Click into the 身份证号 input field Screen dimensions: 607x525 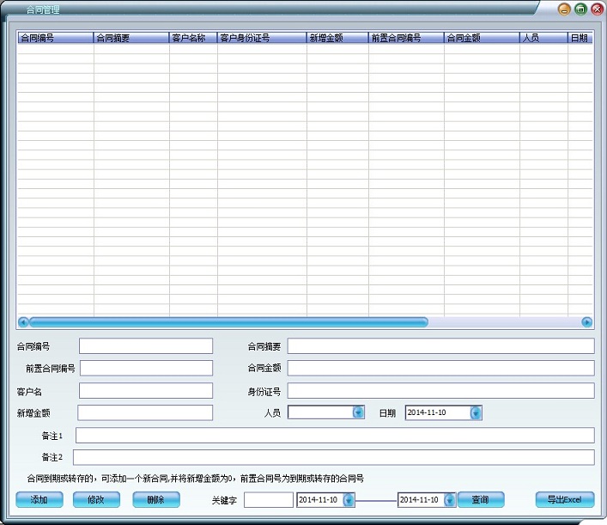pyautogui.click(x=440, y=391)
